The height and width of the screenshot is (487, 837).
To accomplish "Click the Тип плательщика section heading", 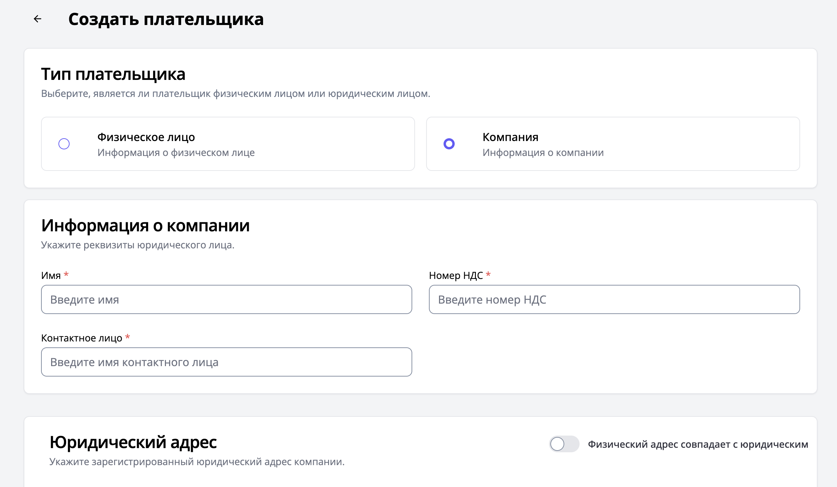I will (113, 74).
